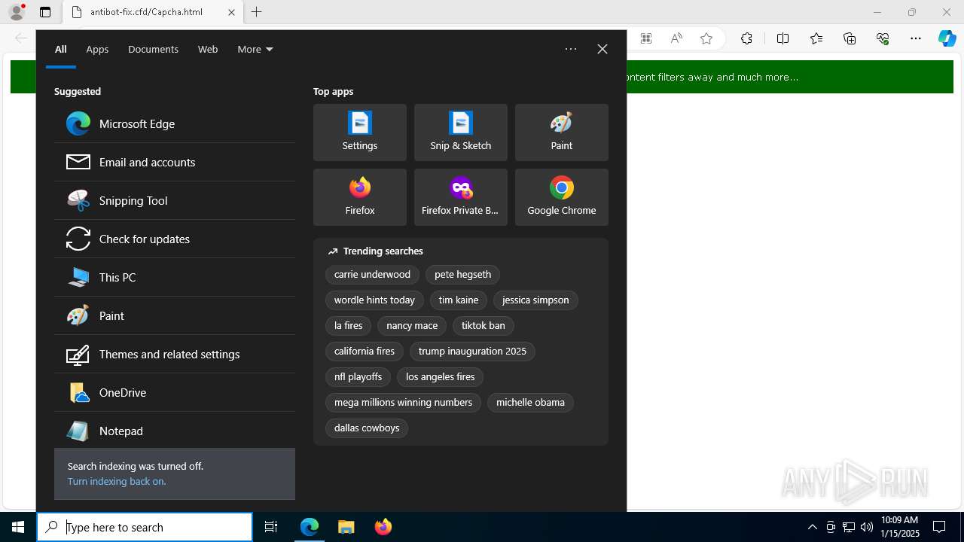The width and height of the screenshot is (964, 542).
Task: Search trending pete hegseth
Action: [x=462, y=274]
